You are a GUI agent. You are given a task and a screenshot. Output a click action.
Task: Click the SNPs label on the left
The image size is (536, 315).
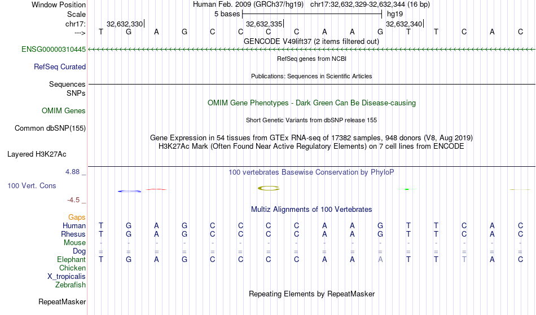[76, 93]
